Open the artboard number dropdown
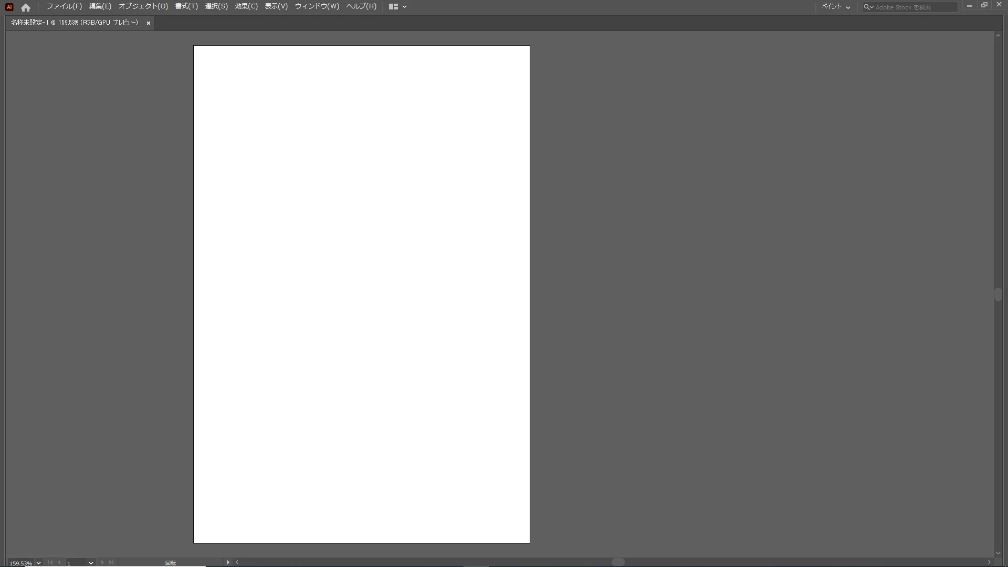 [91, 563]
